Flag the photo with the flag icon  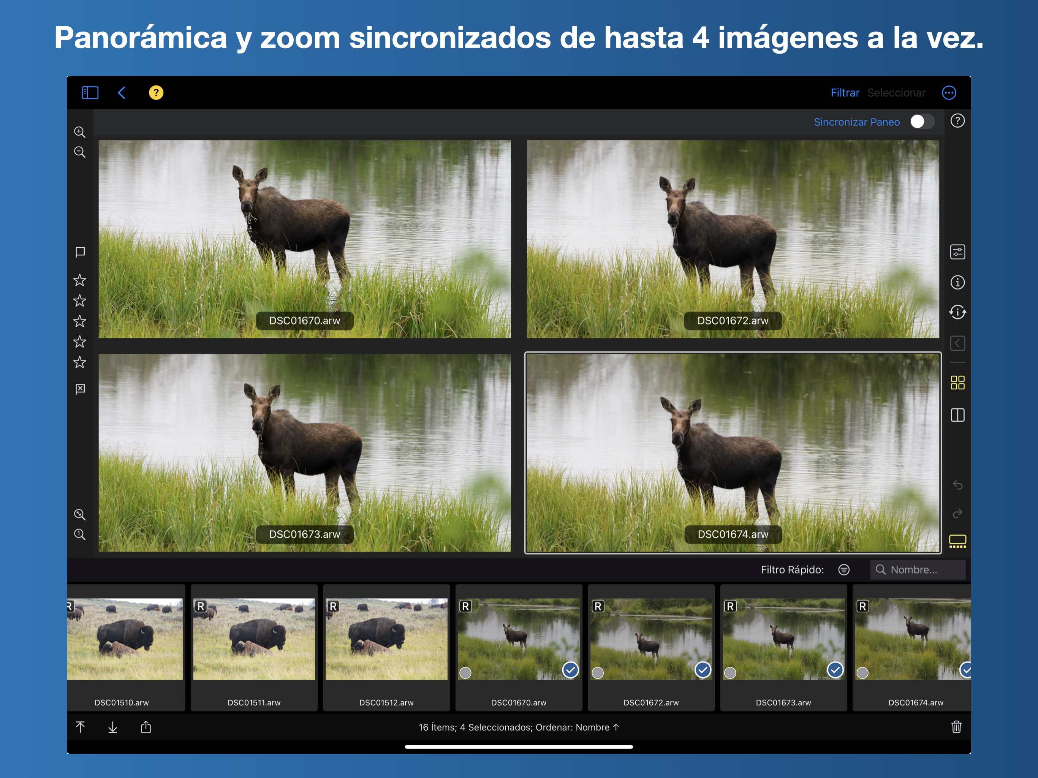coord(80,252)
